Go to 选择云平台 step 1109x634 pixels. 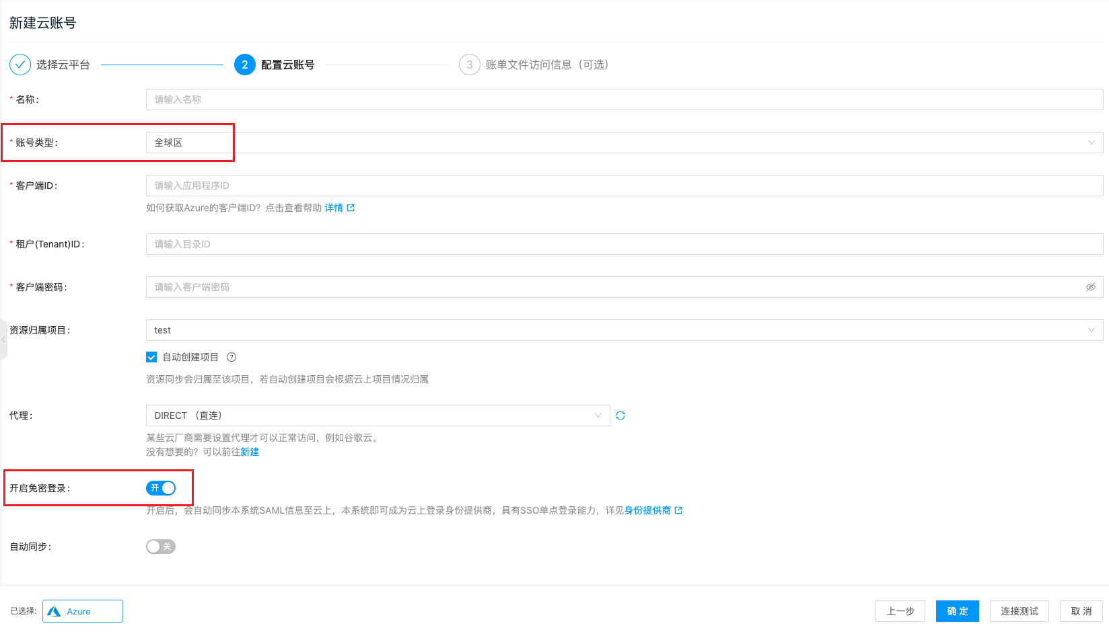pyautogui.click(x=63, y=65)
